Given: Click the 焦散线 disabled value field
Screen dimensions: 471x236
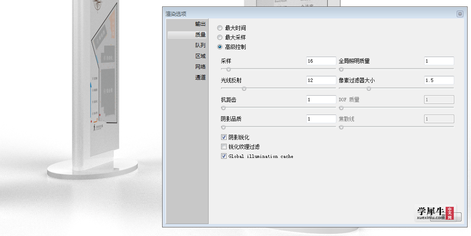Looking at the screenshot, I should (x=439, y=119).
